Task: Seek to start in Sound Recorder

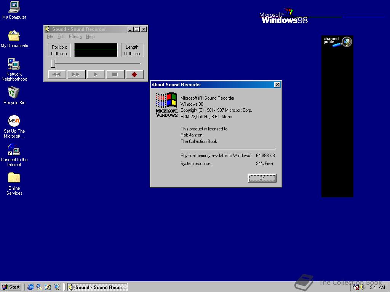Action: 57,74
